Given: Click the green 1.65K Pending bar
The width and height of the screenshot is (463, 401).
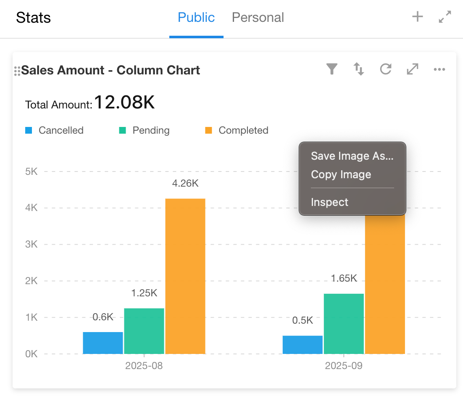Looking at the screenshot, I should pos(344,324).
